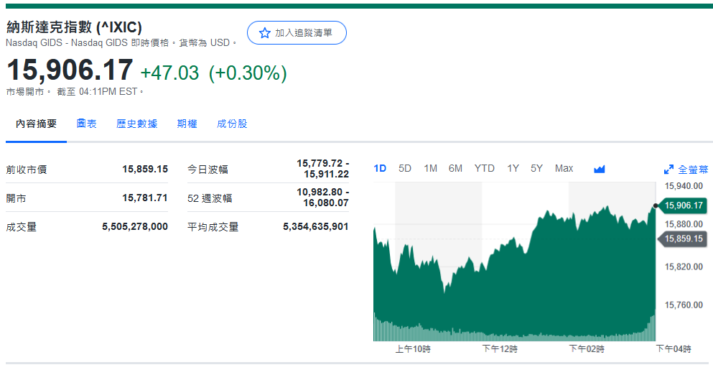
Task: Pick YTD chart time range
Action: coord(485,168)
